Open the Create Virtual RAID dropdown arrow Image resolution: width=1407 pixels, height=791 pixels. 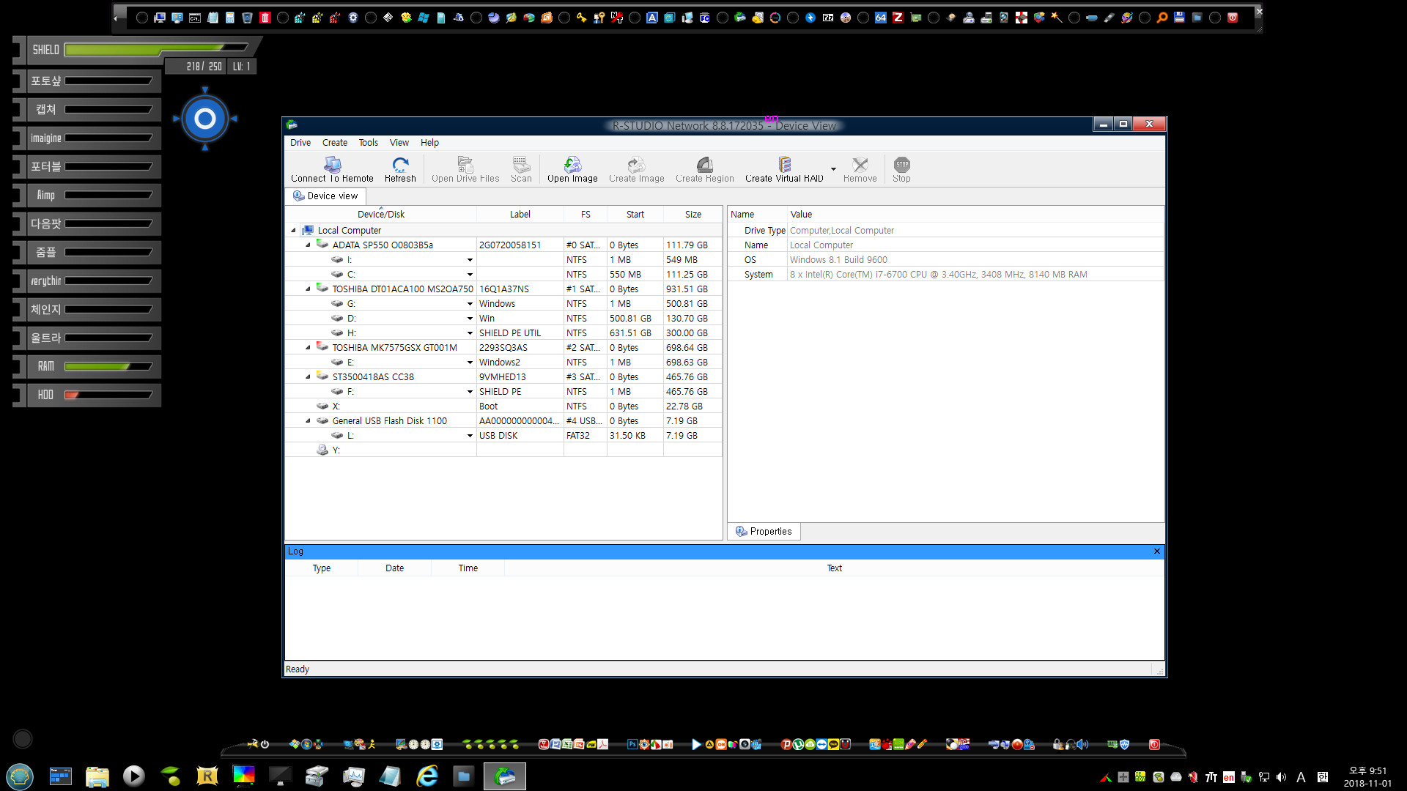[x=833, y=169]
